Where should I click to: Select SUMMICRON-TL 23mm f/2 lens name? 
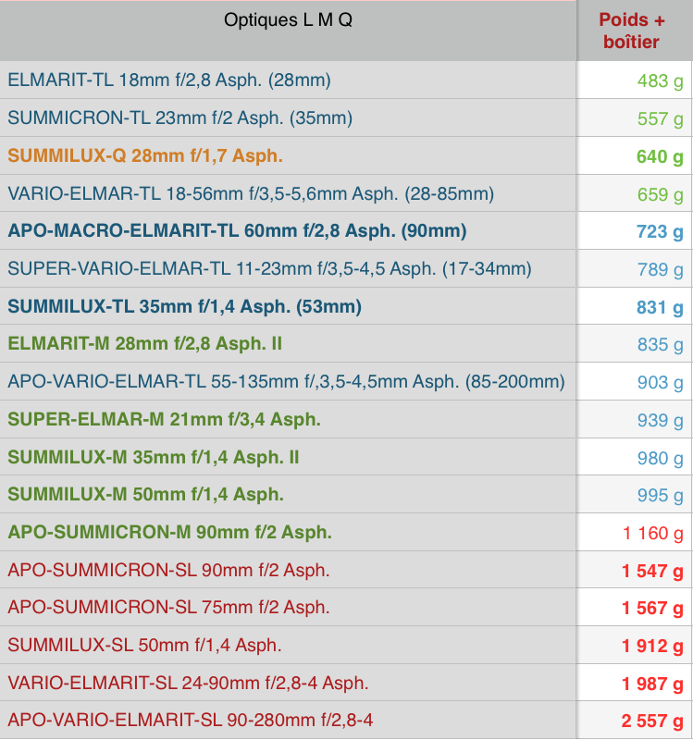pyautogui.click(x=180, y=118)
